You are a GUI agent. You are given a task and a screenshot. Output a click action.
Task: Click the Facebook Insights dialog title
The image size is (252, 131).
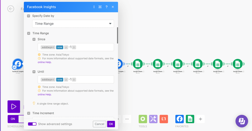(x=42, y=7)
